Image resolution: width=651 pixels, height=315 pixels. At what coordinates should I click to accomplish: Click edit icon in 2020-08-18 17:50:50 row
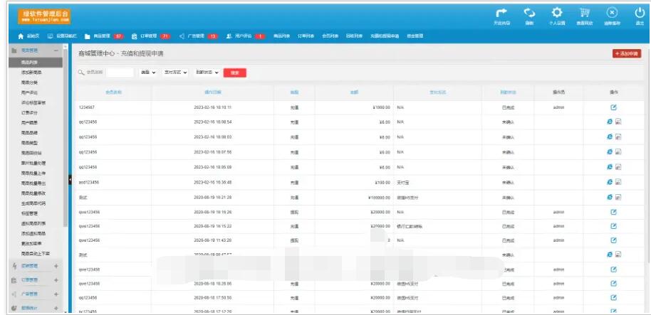click(613, 298)
